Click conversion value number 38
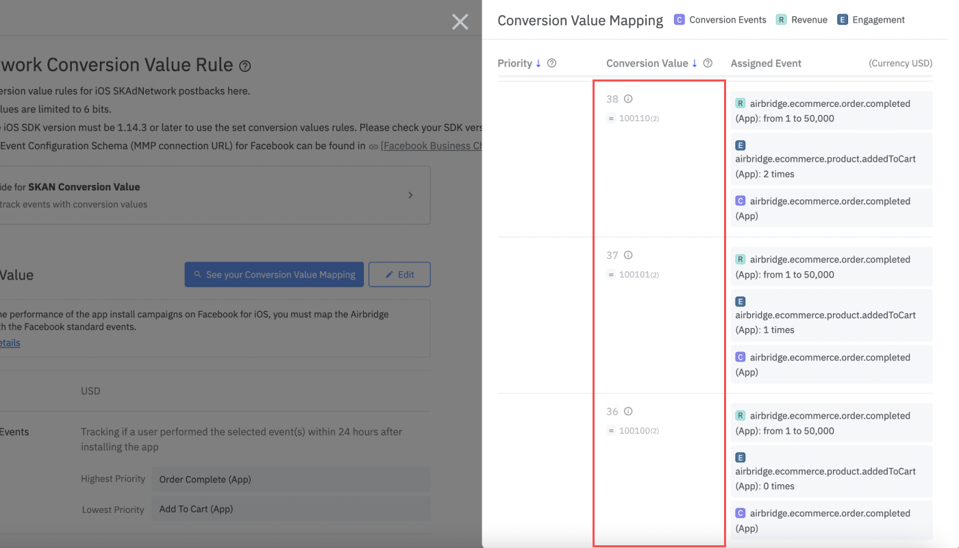The height and width of the screenshot is (548, 959). [612, 99]
